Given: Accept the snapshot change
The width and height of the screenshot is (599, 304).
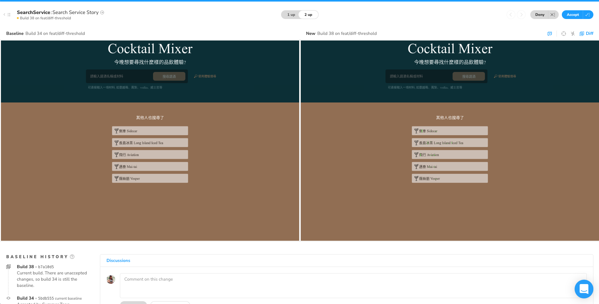Looking at the screenshot, I should pyautogui.click(x=572, y=15).
